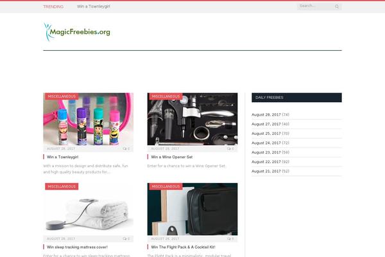Open August 25, 2017 daily freebies

(266, 134)
